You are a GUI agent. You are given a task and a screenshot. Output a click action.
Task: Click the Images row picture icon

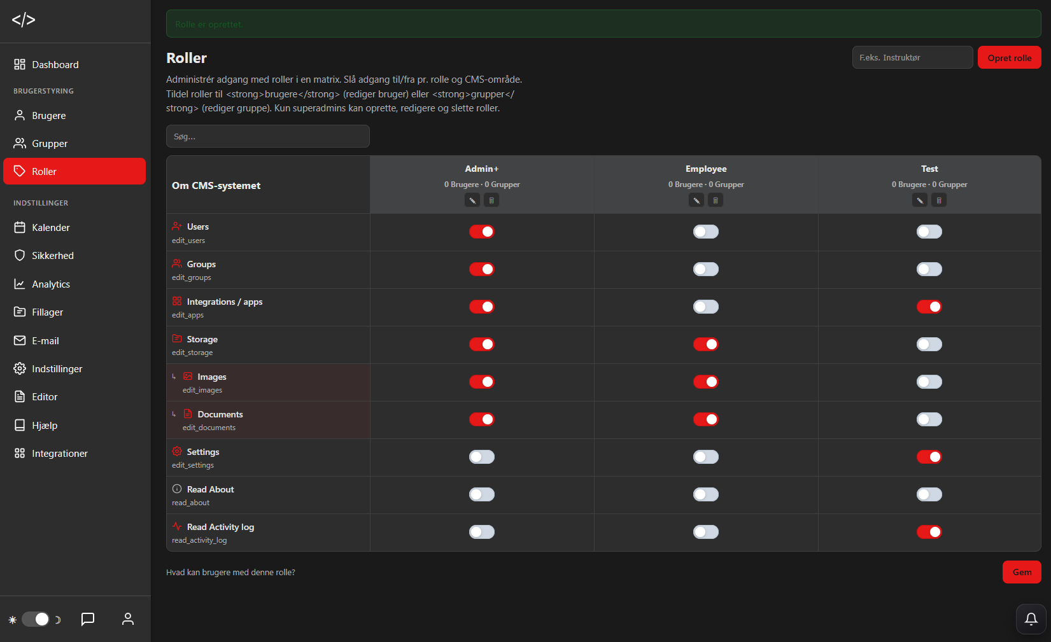(x=188, y=376)
